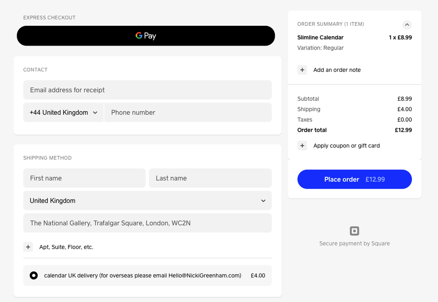Click the plus icon beside Add an order note
Screen dimensions: 438x302
pos(302,70)
